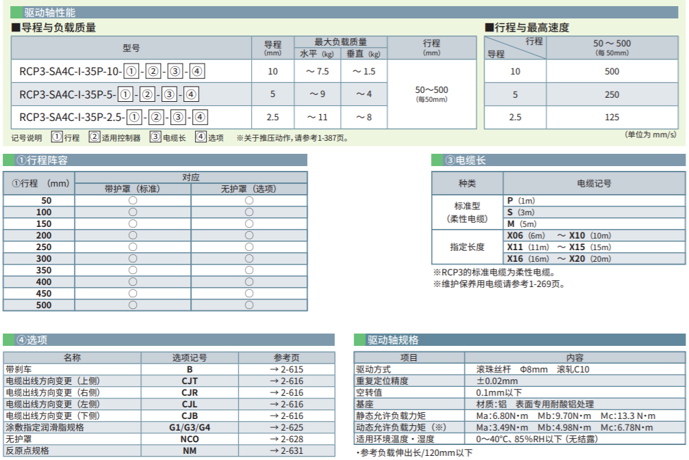The width and height of the screenshot is (689, 460).
Task: Select option code CJL
Action: (x=190, y=404)
